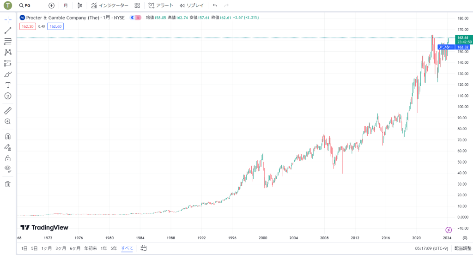This screenshot has height=255, width=473.
Task: Toggle the session moon indicator near NYSE
Action: tap(132, 18)
